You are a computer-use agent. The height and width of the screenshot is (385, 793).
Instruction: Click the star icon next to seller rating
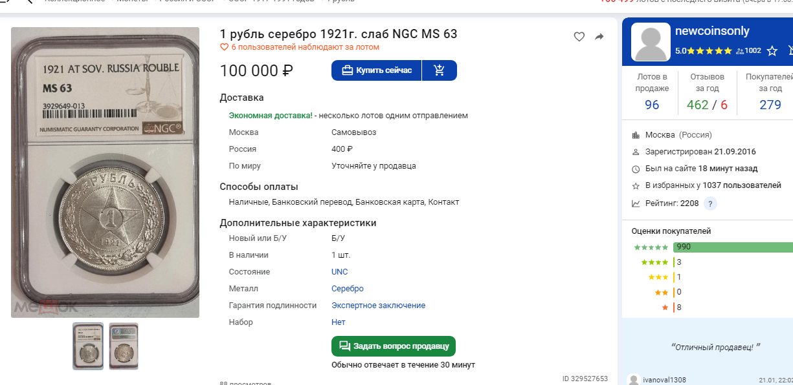tap(772, 50)
